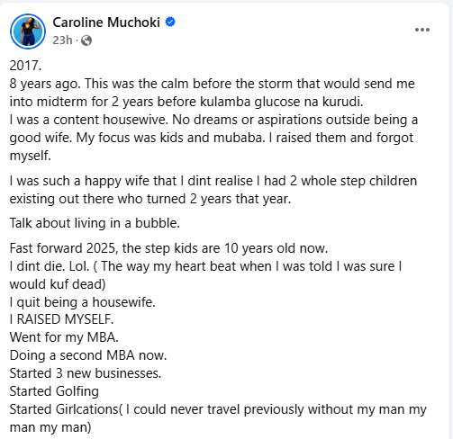The width and height of the screenshot is (453, 439).
Task: Click the line starting '8 years ago. This was the calm'
Action: 212,84
